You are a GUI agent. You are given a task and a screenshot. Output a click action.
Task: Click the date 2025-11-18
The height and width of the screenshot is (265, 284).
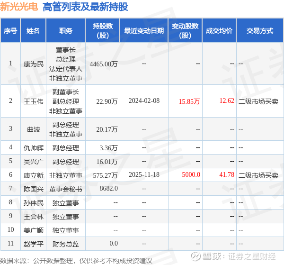point(144,174)
